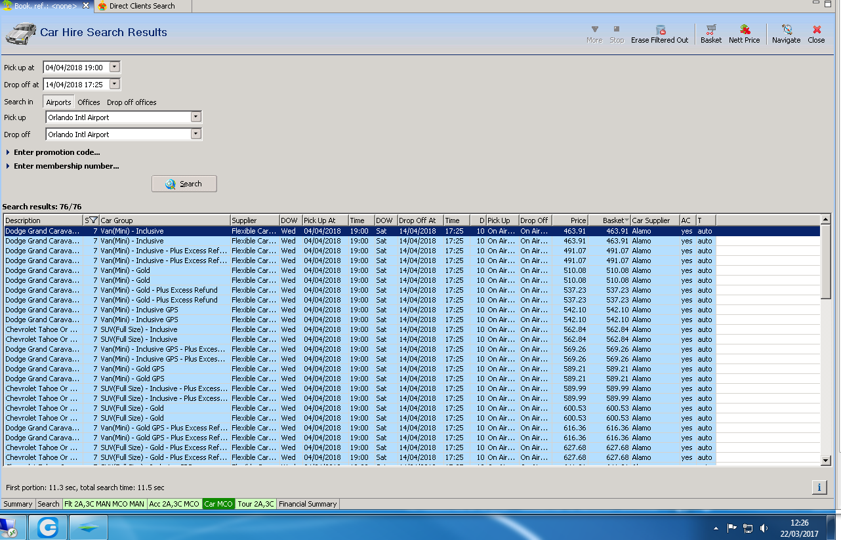Expand Enter membership number section
Screen dimensions: 841x540
[x=8, y=166]
